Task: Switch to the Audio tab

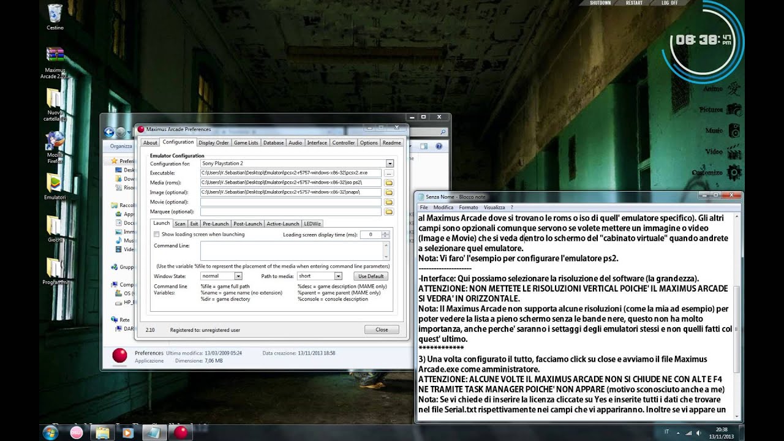Action: (x=295, y=143)
